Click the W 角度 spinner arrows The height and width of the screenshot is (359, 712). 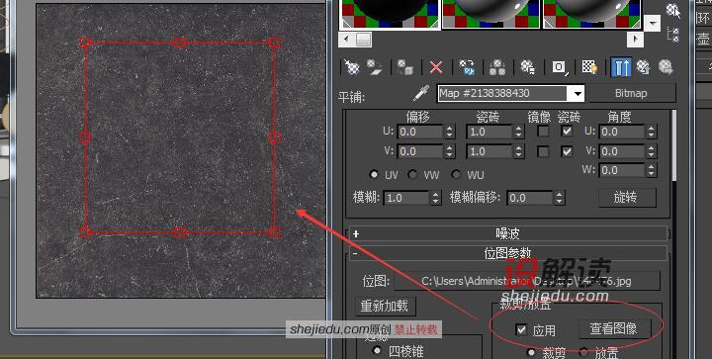click(652, 171)
